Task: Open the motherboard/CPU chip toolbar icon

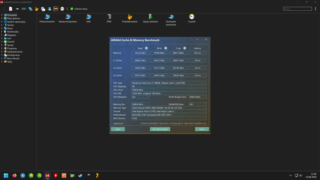Action: pyautogui.click(x=17, y=9)
